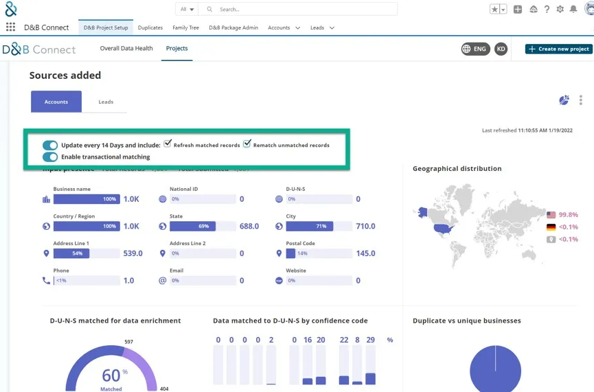Click the ampersand logo in the header

pos(11,9)
